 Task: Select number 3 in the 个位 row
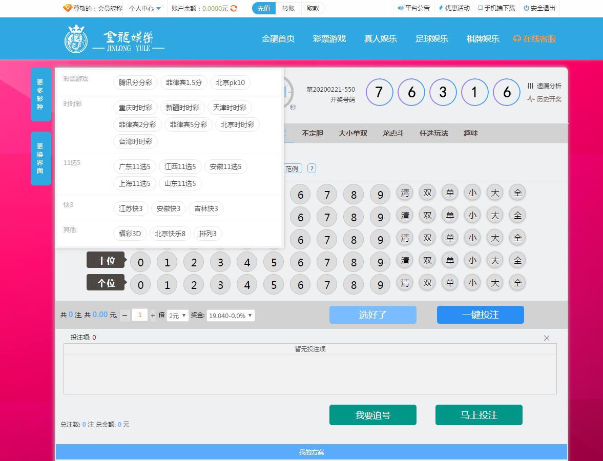point(220,285)
